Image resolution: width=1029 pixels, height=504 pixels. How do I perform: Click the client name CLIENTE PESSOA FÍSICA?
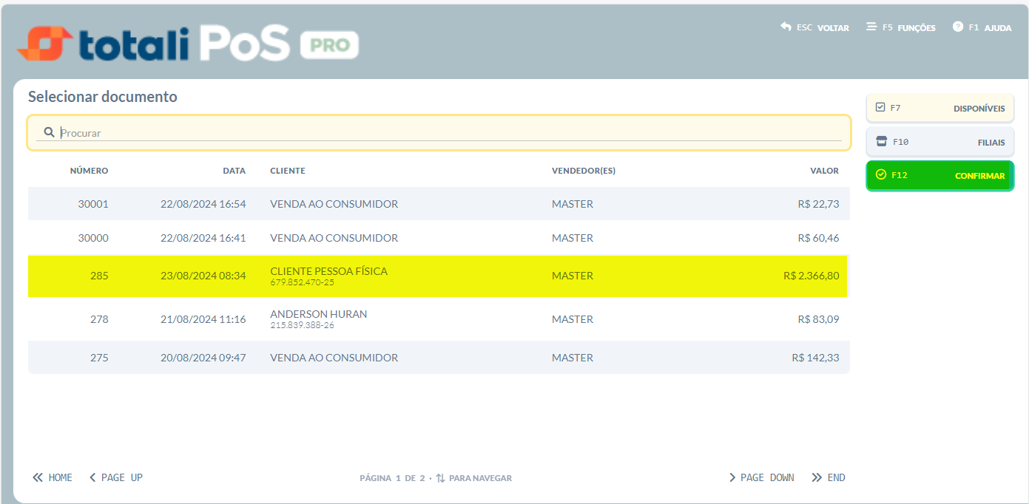click(x=329, y=271)
